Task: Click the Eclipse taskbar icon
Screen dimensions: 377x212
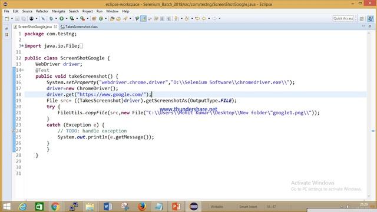Action: pos(194,207)
